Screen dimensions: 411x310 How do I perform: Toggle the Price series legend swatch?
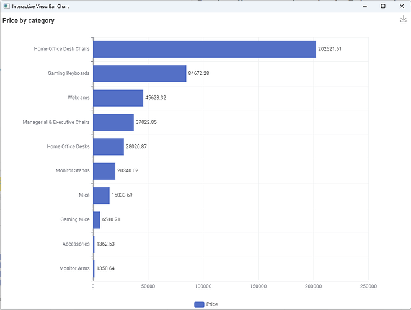click(199, 304)
